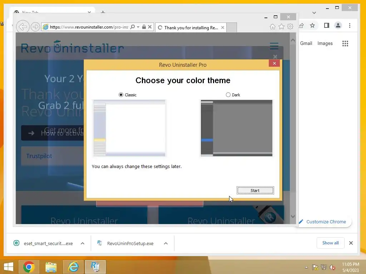The width and height of the screenshot is (366, 274).
Task: Click the Revo Uninstaller website logo
Action: pyautogui.click(x=72, y=47)
